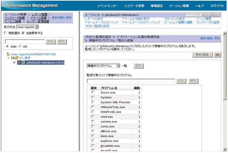Click the agent filter input field
Screen dimensions: 228x153
(x=25, y=42)
